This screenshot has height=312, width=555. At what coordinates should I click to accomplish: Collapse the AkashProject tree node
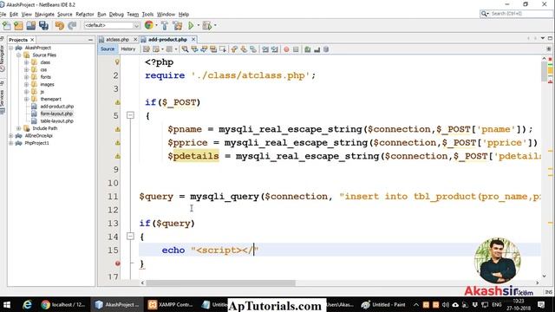click(x=11, y=48)
